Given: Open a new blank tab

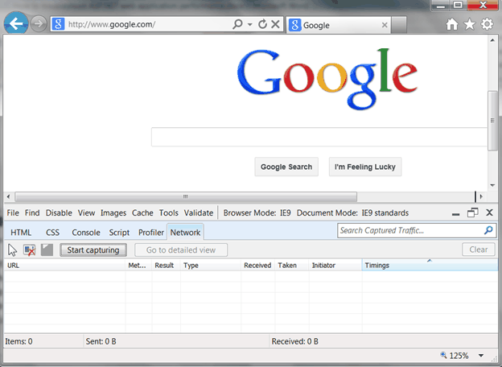Looking at the screenshot, I should [399, 25].
